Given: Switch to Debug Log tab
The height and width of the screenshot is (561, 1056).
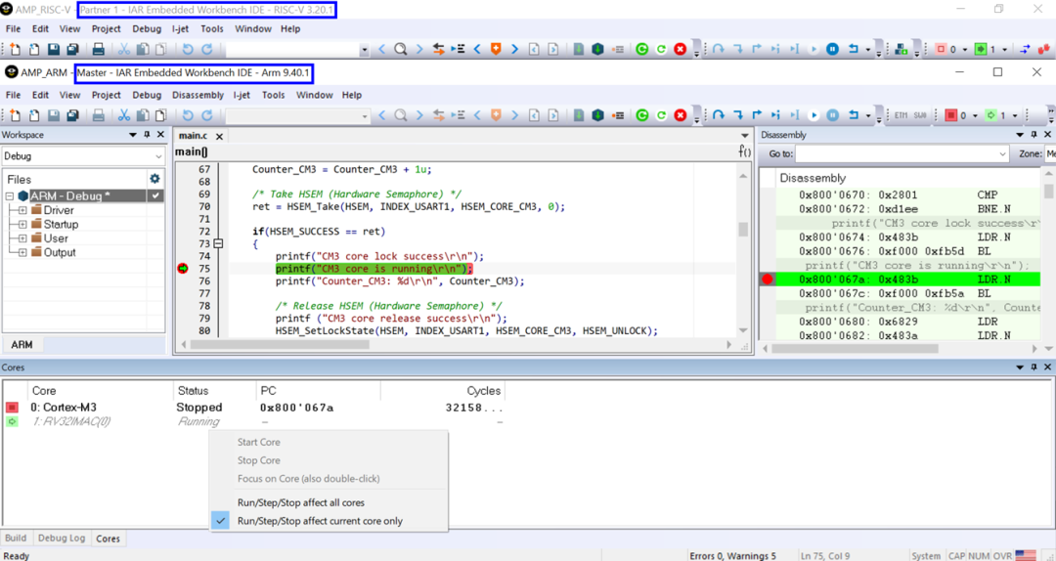Looking at the screenshot, I should point(62,539).
